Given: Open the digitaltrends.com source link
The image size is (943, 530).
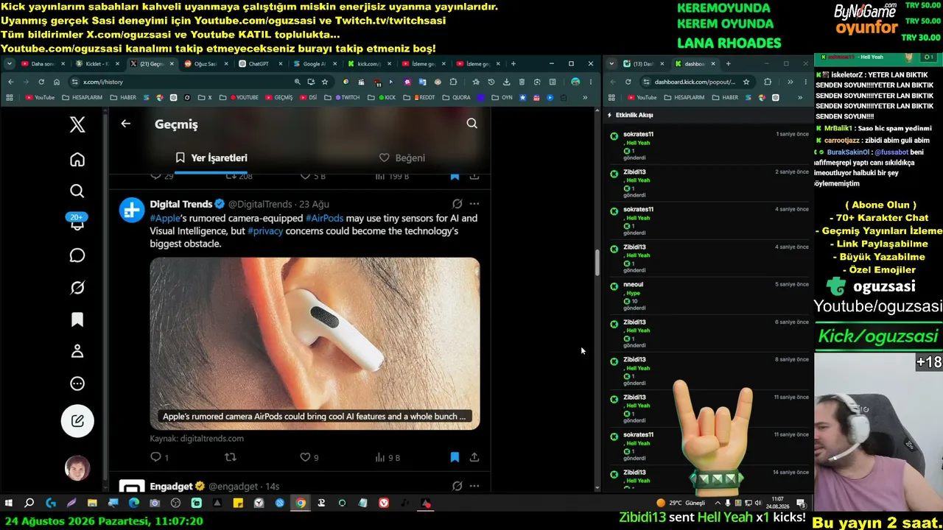Looking at the screenshot, I should tap(197, 439).
